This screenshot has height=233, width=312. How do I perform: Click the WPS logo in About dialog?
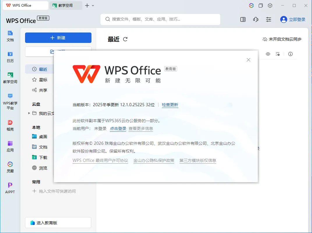point(87,74)
